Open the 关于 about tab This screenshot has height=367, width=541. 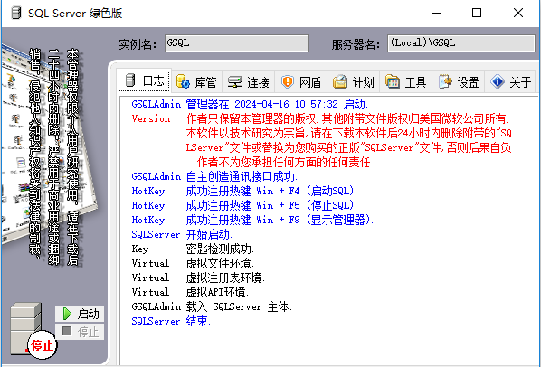(510, 82)
